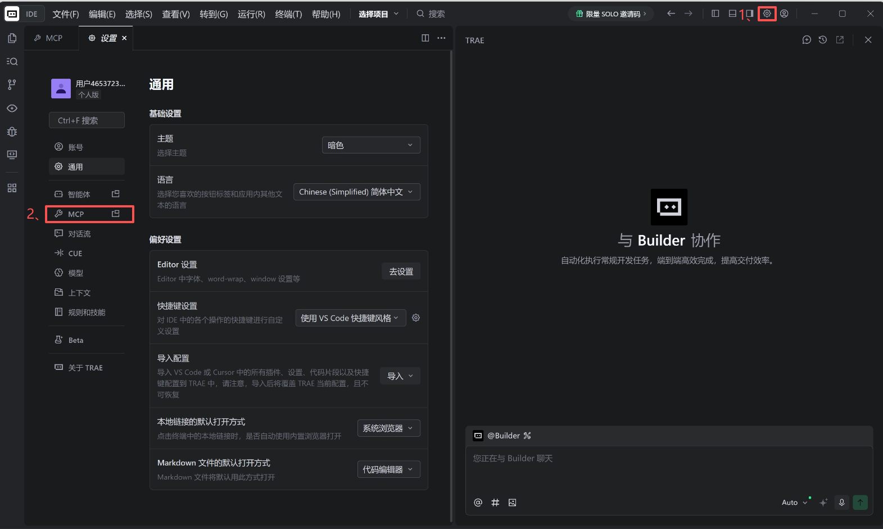Image resolution: width=883 pixels, height=529 pixels.
Task: Open the 文件(F) menu
Action: coord(66,14)
